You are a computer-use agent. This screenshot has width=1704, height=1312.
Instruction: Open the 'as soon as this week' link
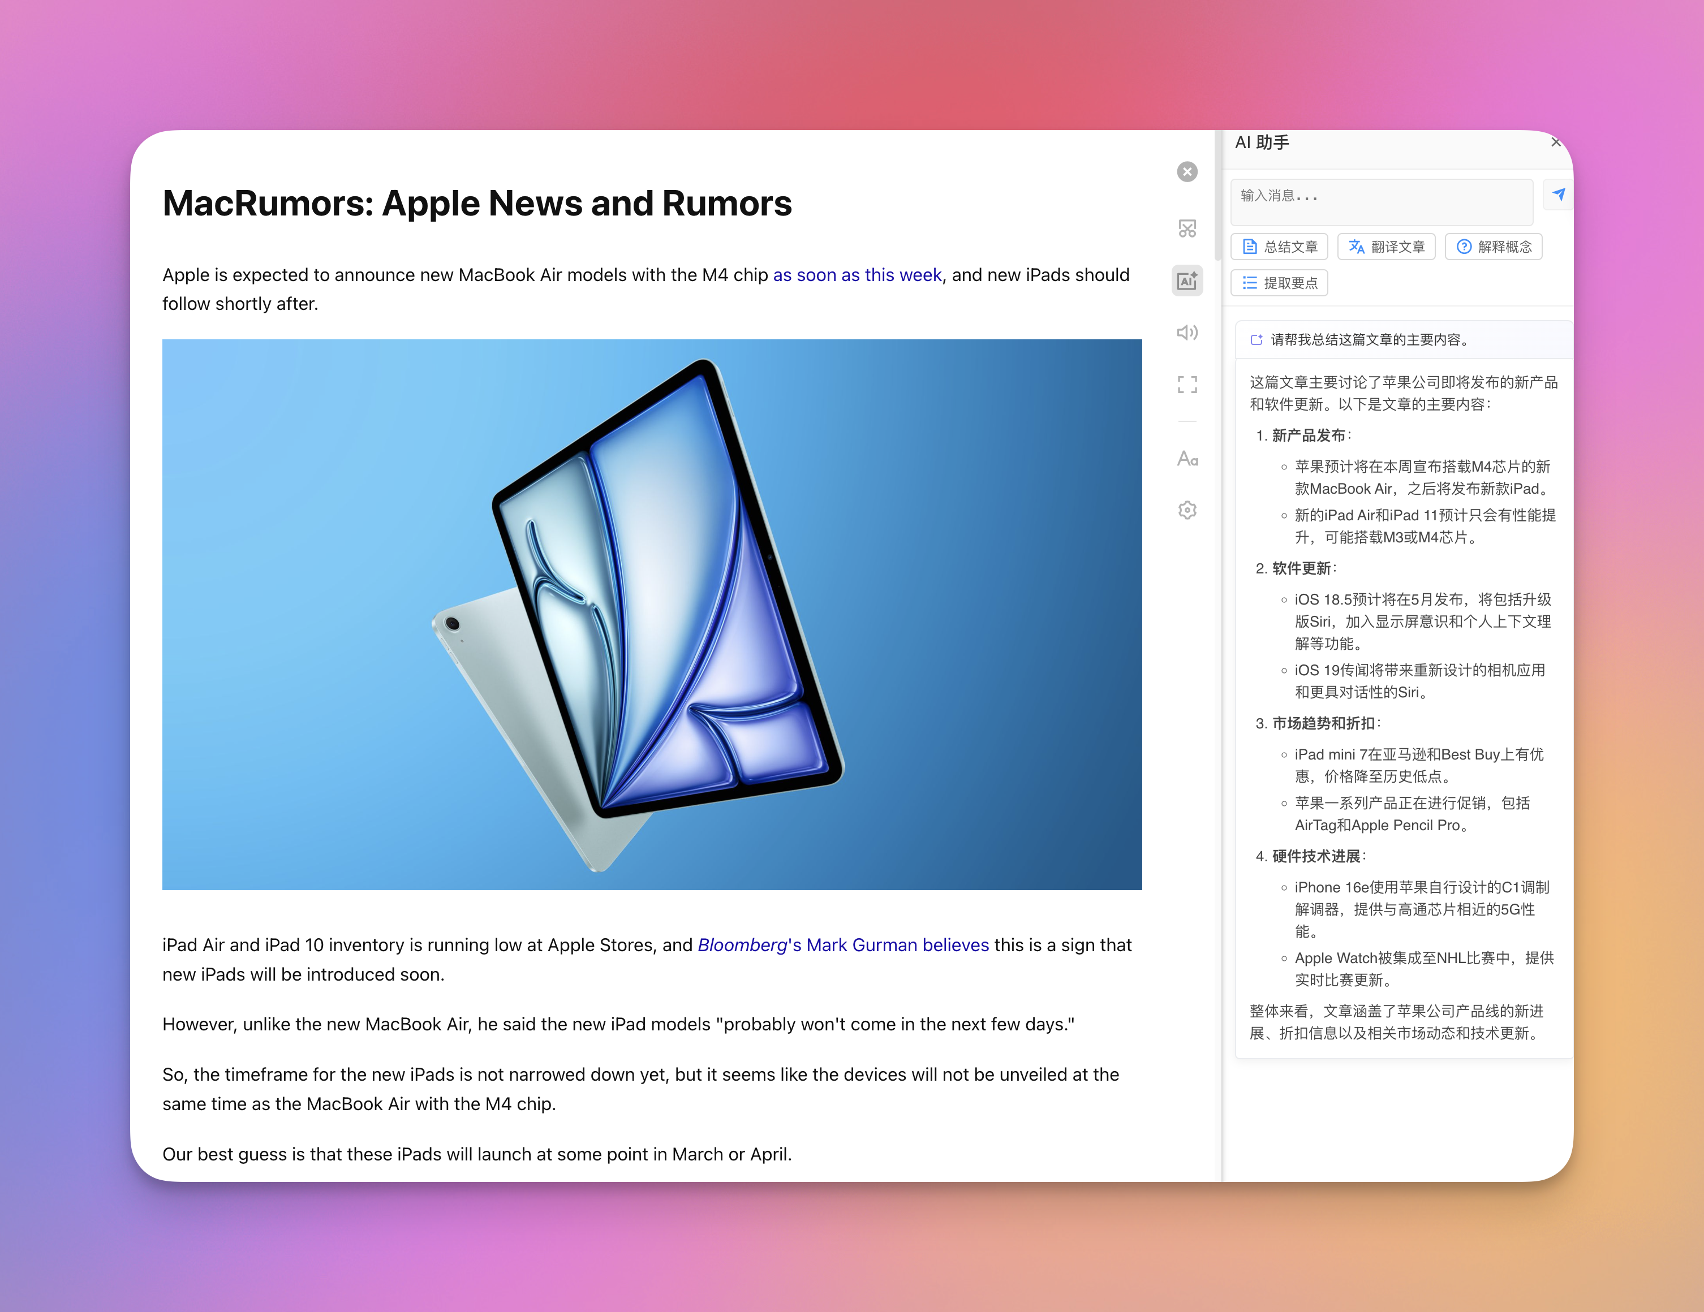click(x=857, y=275)
